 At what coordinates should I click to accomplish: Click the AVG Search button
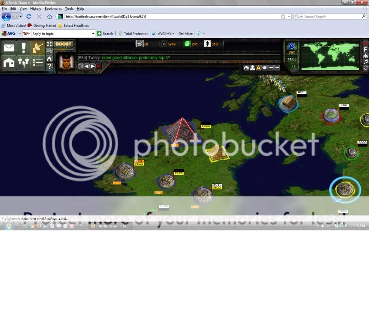pyautogui.click(x=105, y=33)
